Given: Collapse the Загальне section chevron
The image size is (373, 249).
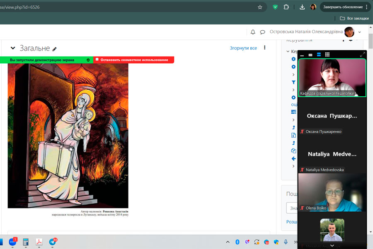Looking at the screenshot, I should (x=13, y=48).
